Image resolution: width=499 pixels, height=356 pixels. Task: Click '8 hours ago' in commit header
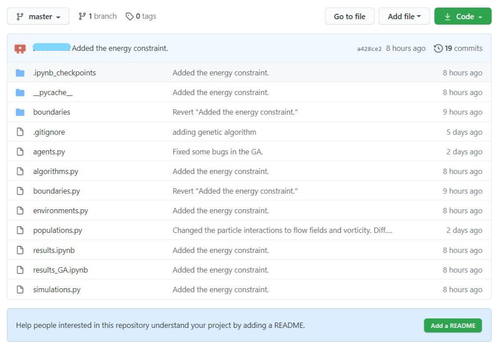[x=406, y=48]
